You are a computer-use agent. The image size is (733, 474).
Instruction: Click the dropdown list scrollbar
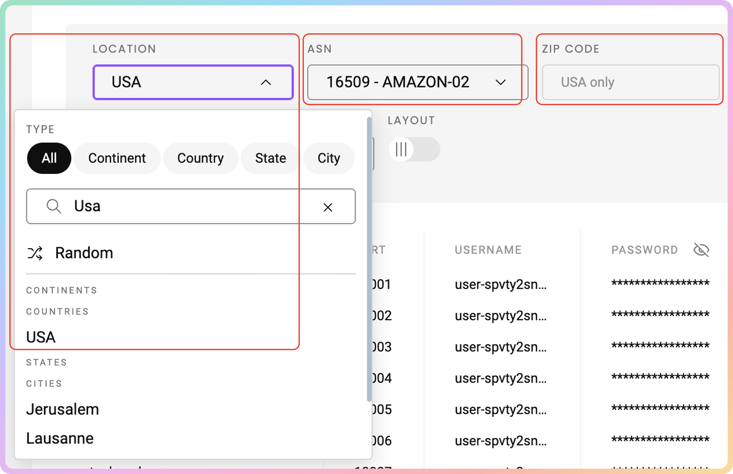coord(369,260)
